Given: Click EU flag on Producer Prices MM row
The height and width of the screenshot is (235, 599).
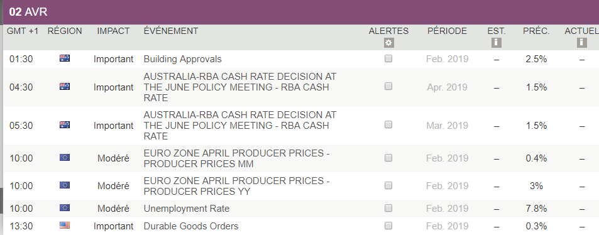Looking at the screenshot, I should point(65,158).
